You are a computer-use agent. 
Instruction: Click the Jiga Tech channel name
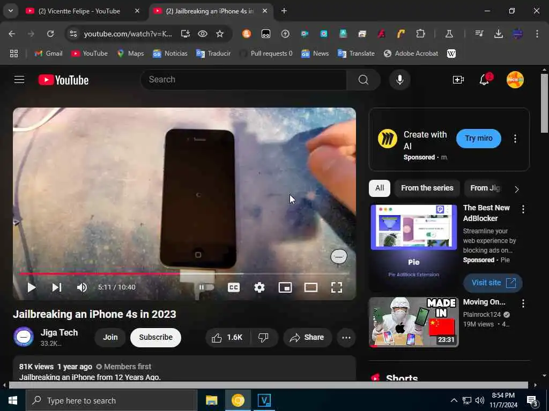coord(59,332)
